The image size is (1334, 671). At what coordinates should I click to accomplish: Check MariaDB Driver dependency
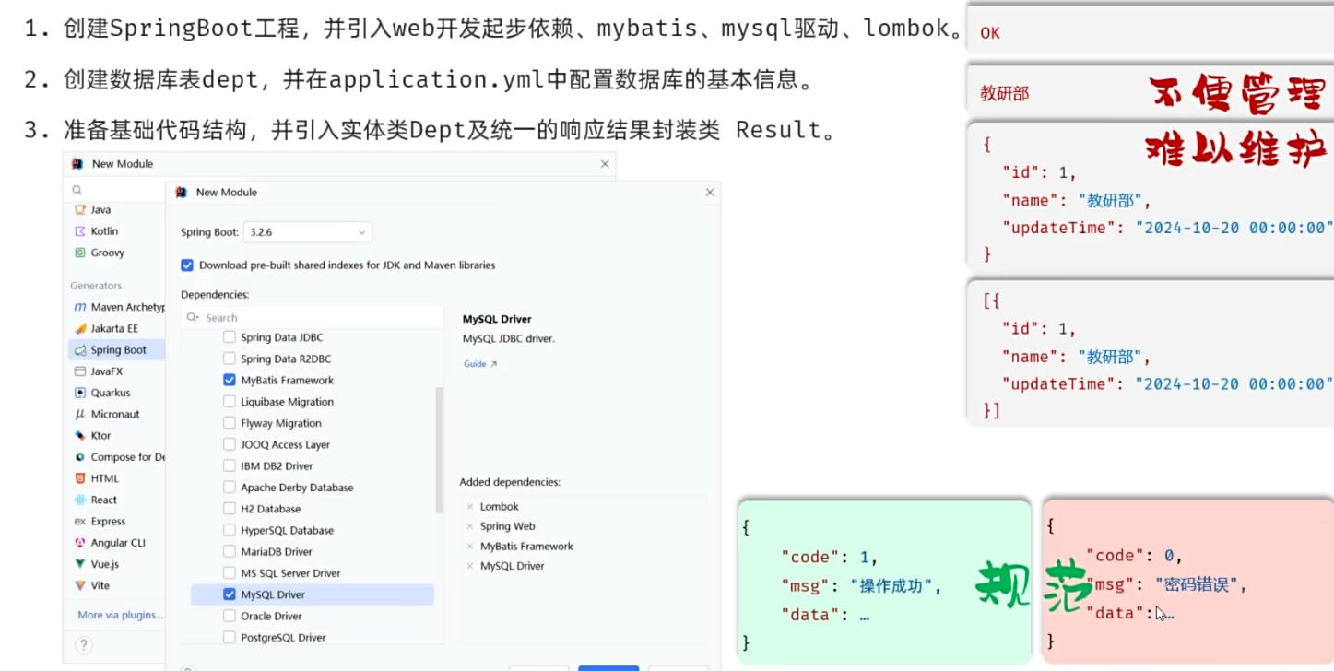point(230,552)
